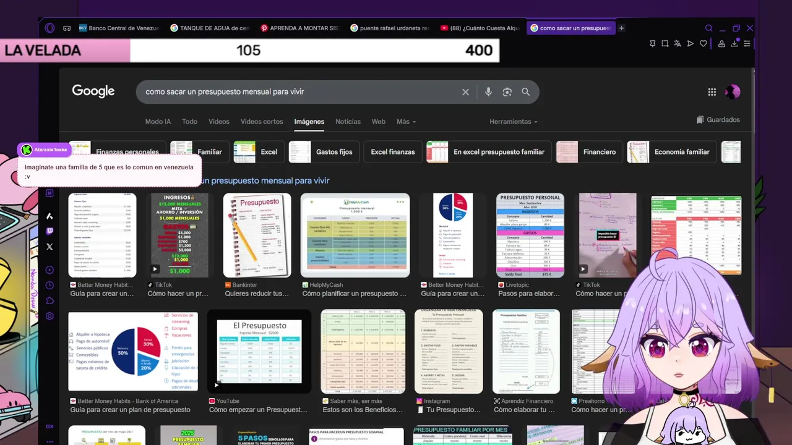Image resolution: width=792 pixels, height=445 pixels.
Task: Bookmark the page with the heart icon
Action: [703, 43]
